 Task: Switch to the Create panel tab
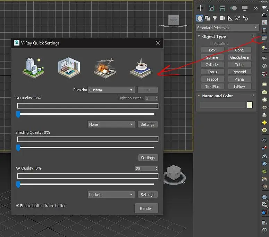(x=200, y=8)
